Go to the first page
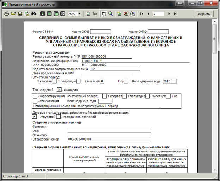Screen dimensions: 220x181 tap(142, 14)
